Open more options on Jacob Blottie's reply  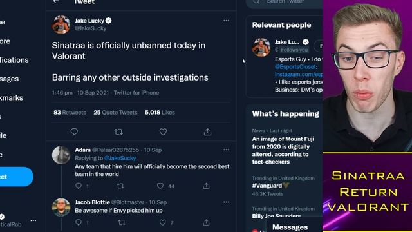coord(226,202)
